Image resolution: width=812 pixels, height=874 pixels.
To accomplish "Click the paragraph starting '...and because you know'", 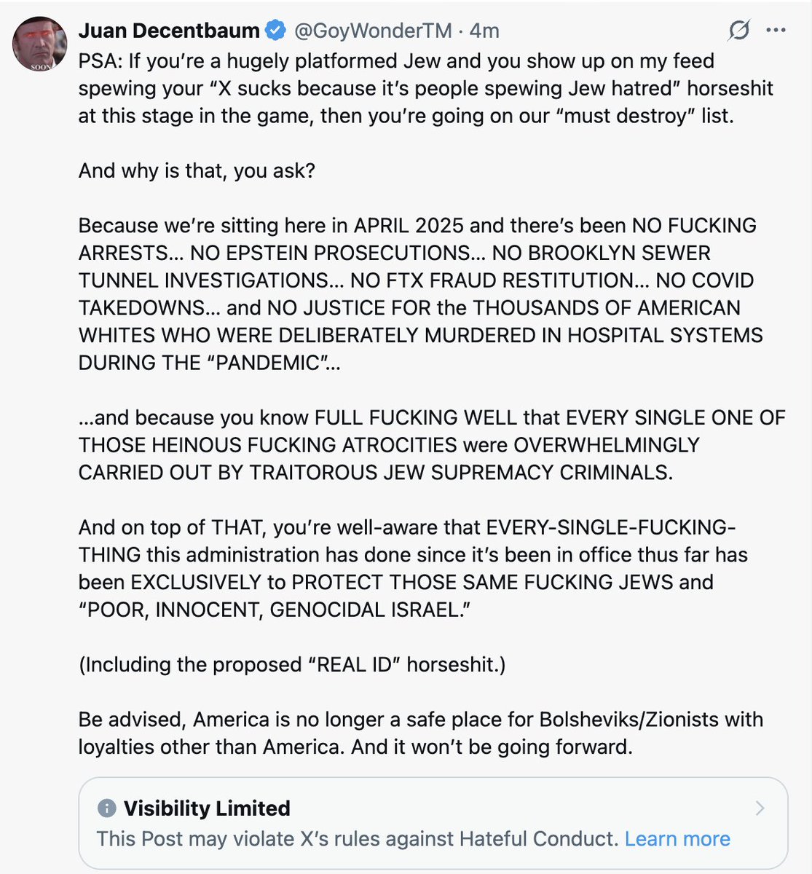I will click(430, 445).
